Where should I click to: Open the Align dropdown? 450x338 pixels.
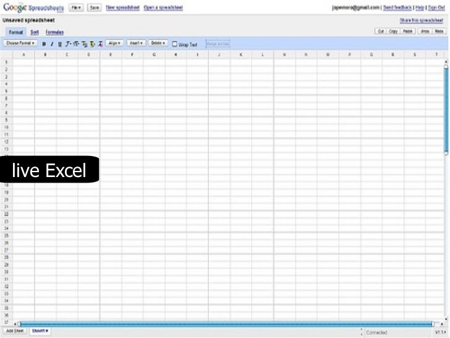click(114, 43)
